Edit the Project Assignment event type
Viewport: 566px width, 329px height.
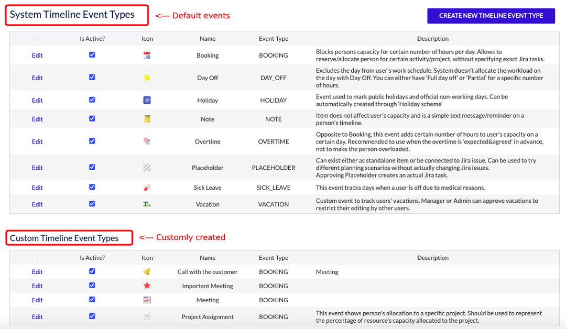(37, 317)
